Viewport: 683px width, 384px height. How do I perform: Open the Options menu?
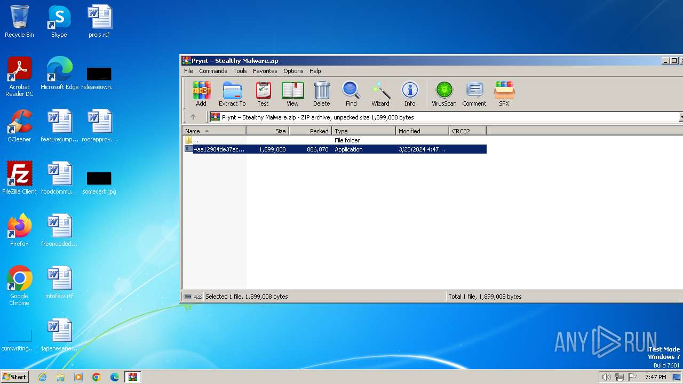[293, 71]
